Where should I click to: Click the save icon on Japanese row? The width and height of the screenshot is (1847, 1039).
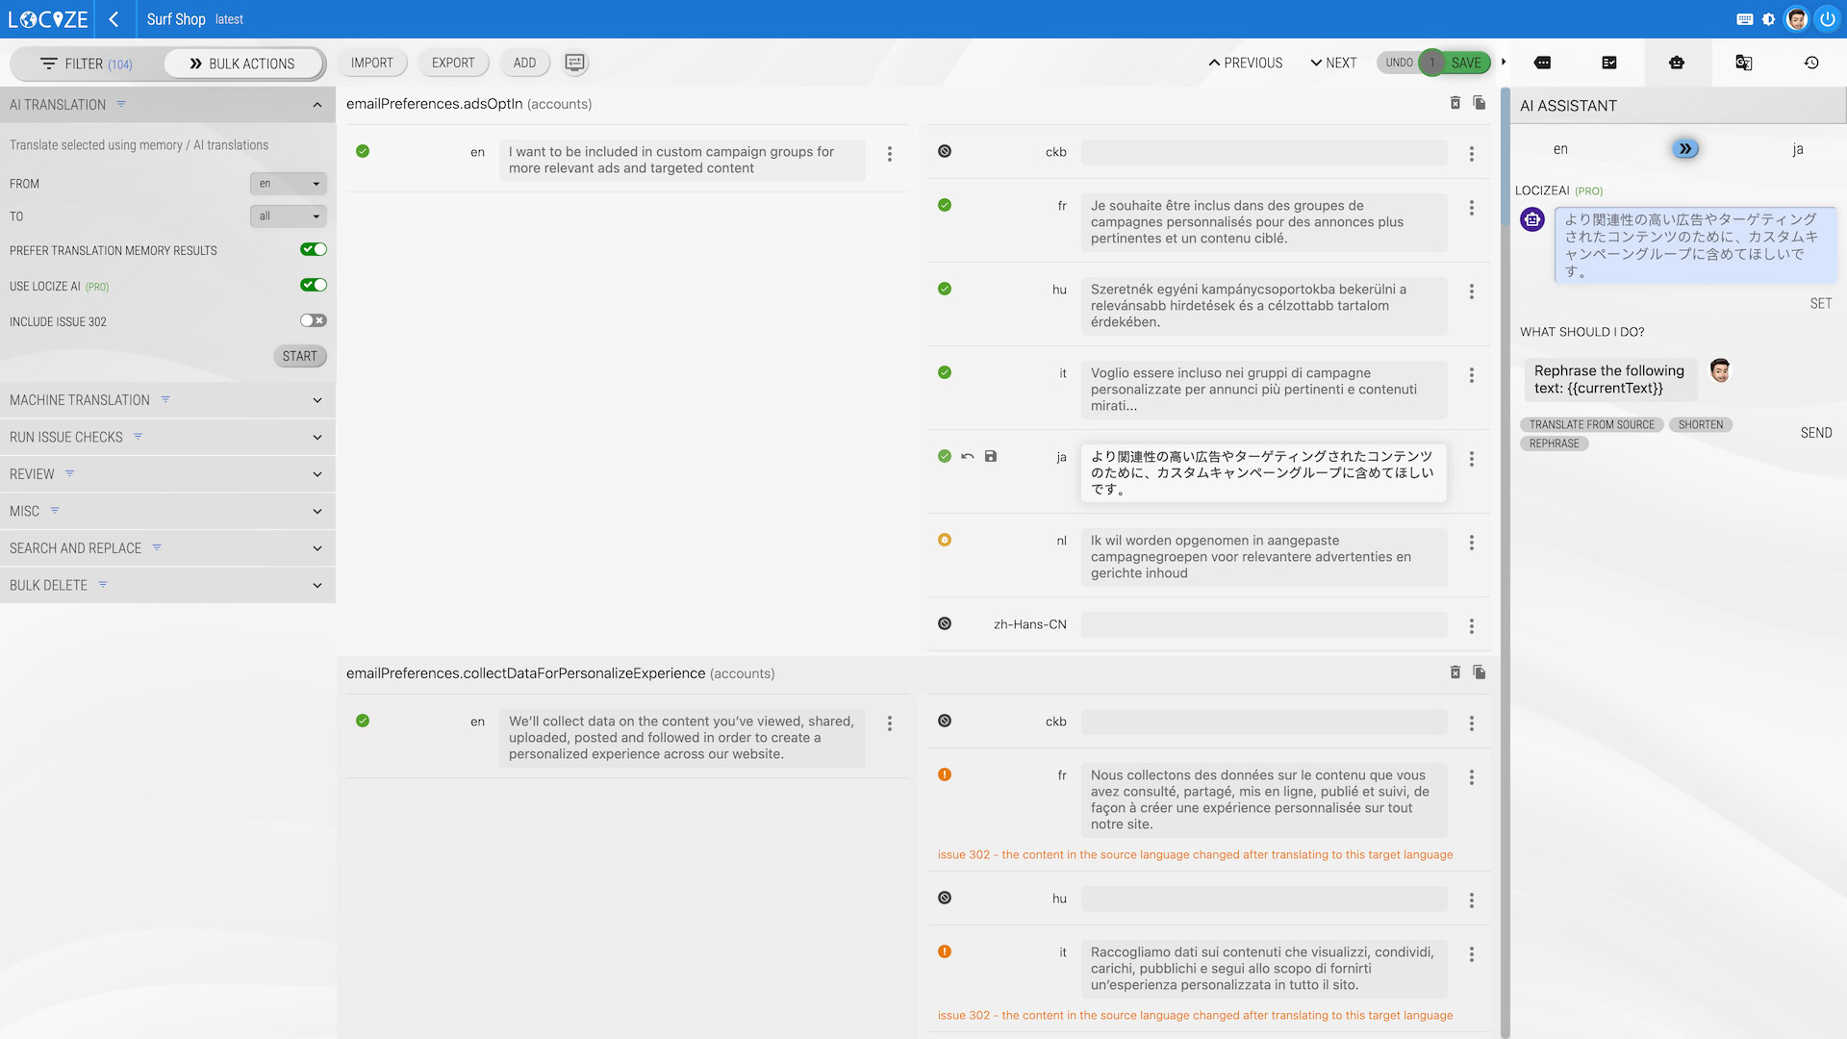click(991, 456)
